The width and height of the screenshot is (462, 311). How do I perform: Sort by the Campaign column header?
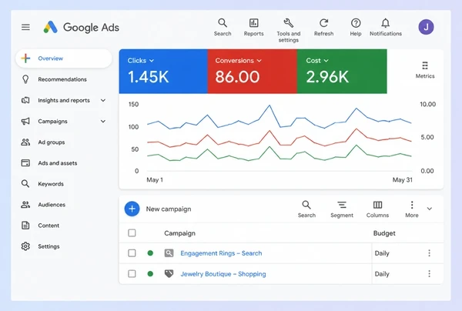(179, 233)
